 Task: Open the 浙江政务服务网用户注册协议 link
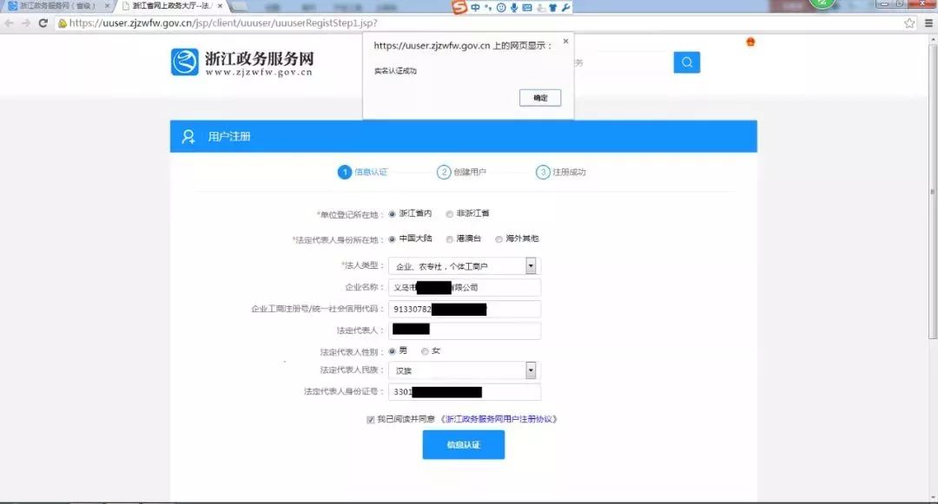coord(499,419)
